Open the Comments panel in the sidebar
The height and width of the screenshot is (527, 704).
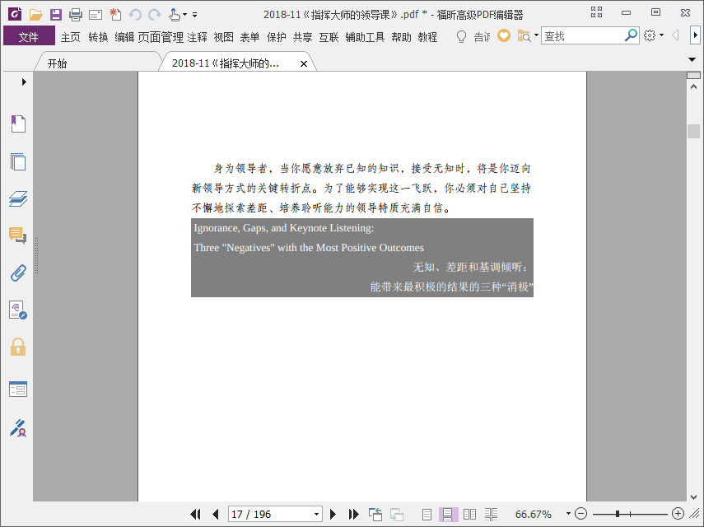pos(18,236)
